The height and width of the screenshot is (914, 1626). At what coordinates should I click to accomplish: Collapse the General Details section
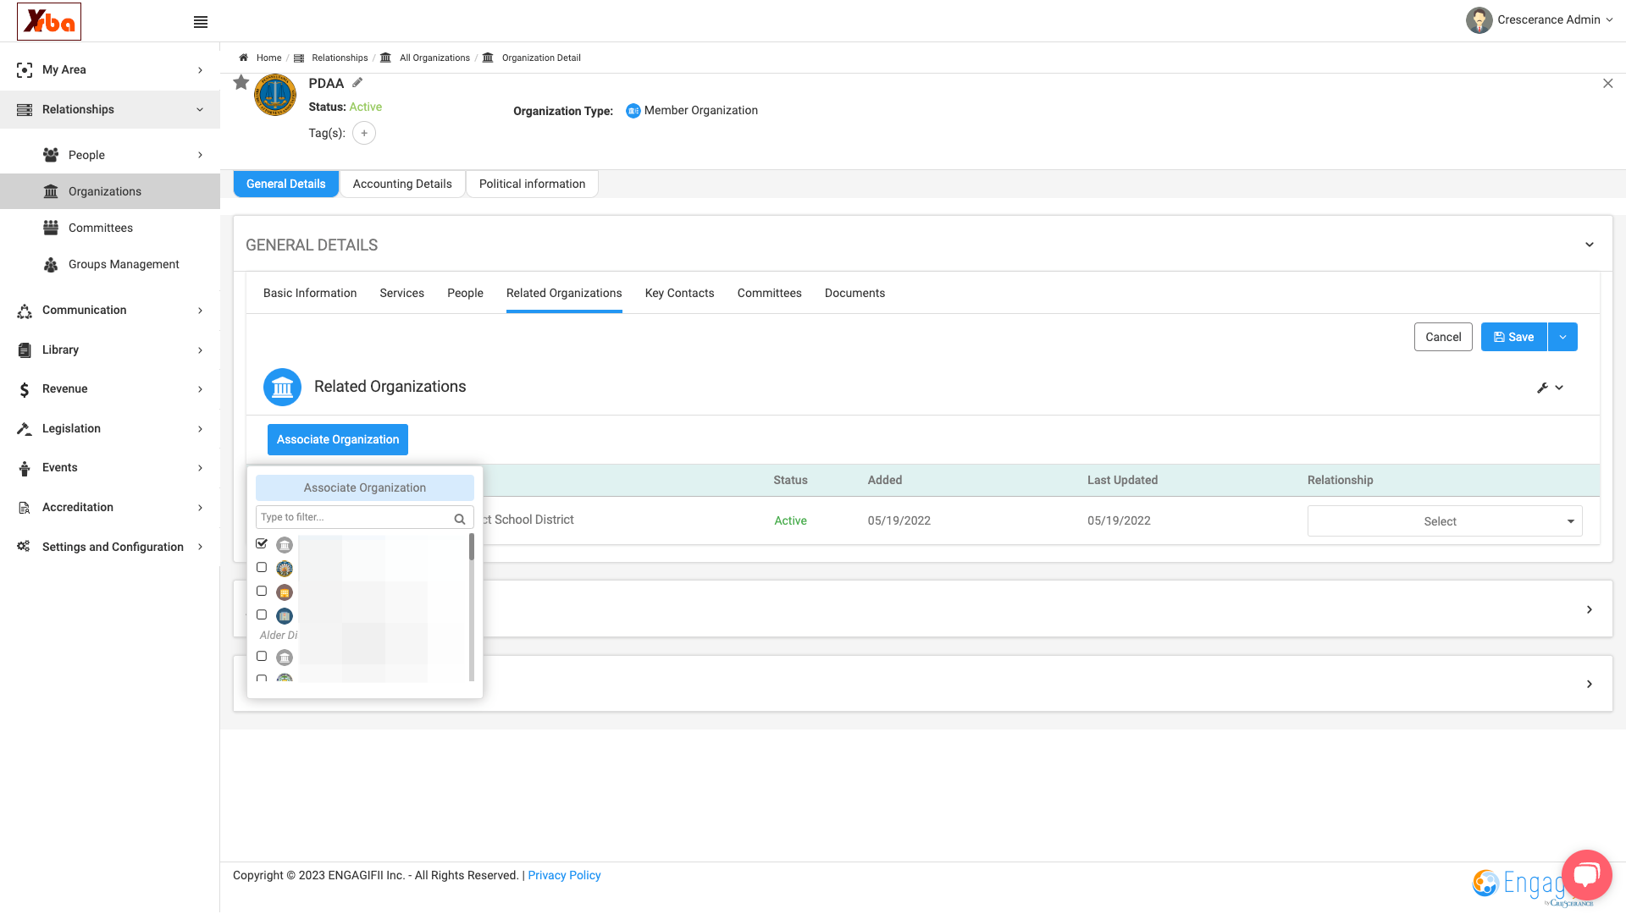(x=1590, y=245)
